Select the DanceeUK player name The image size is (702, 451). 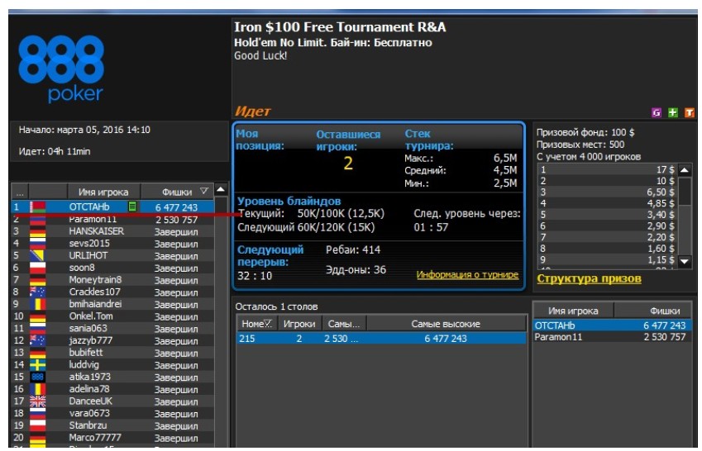coord(90,401)
